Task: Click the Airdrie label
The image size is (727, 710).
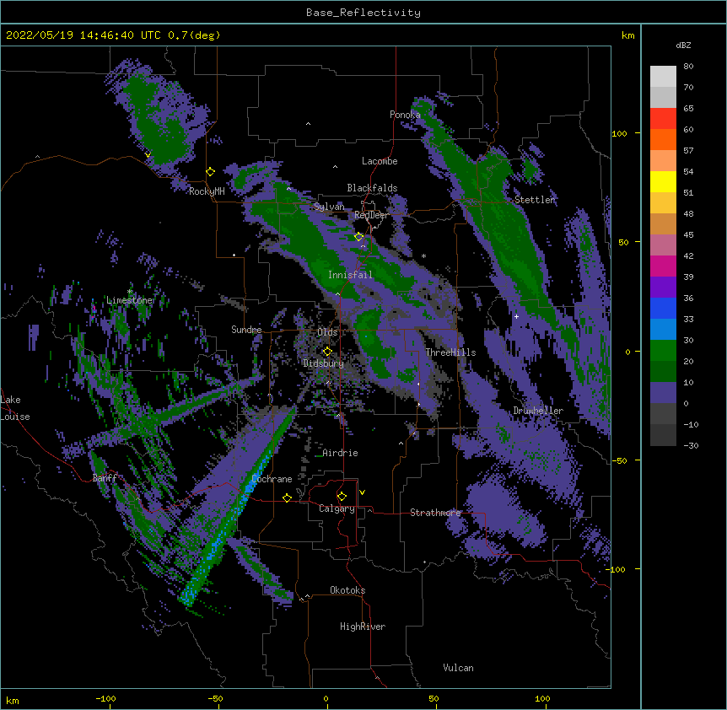Action: point(341,453)
